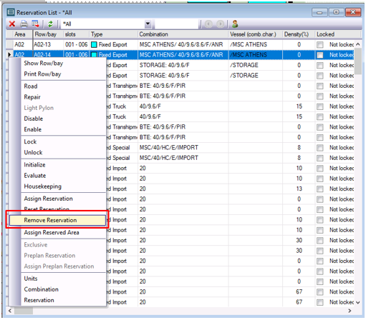
Task: Toggle Locked checkbox for density 13 row
Action: coord(320,189)
